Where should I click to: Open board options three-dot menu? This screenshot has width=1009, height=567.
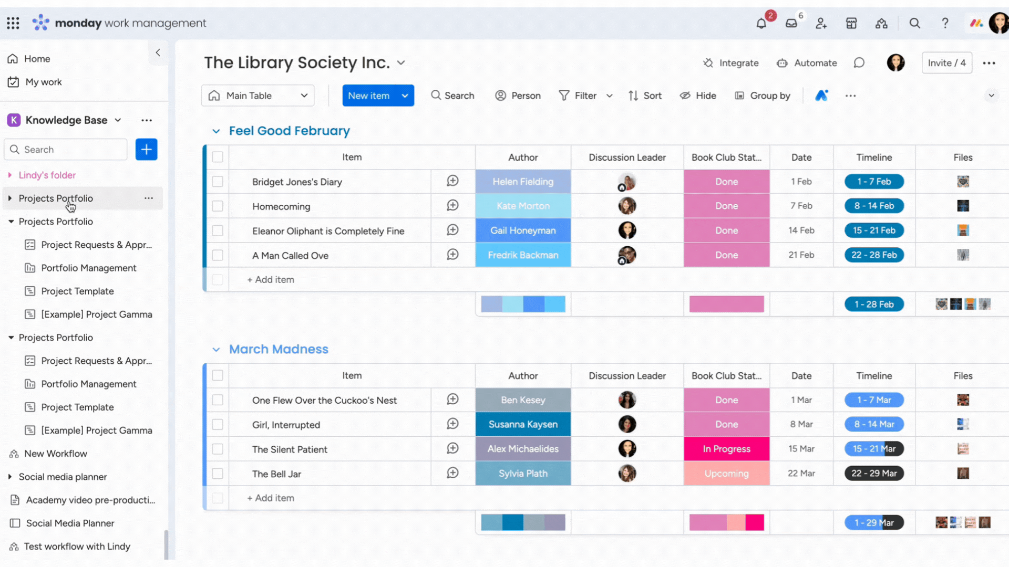click(x=989, y=63)
